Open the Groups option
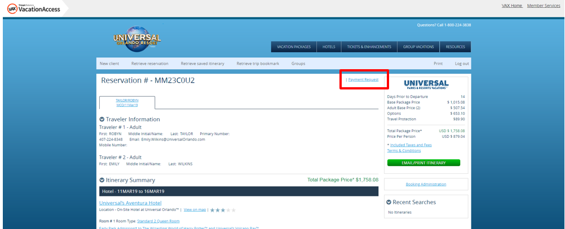565x229 pixels. pos(298,64)
